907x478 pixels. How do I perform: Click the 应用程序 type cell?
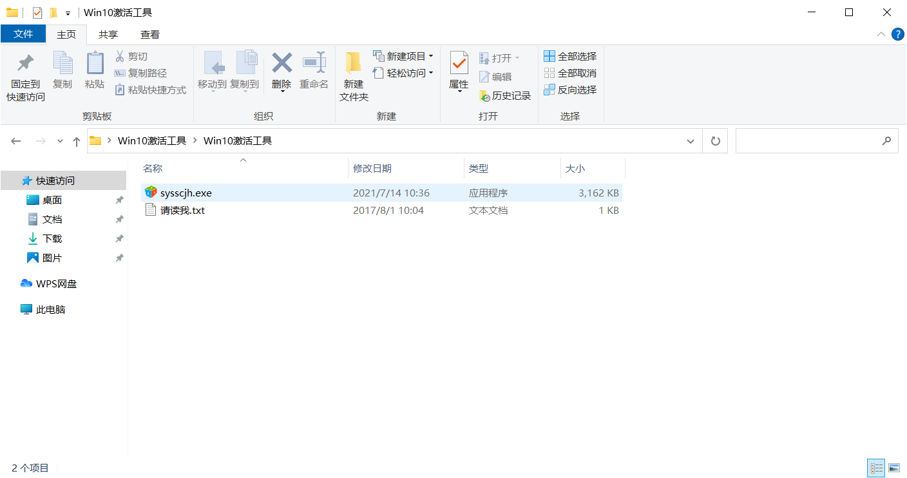click(x=488, y=193)
